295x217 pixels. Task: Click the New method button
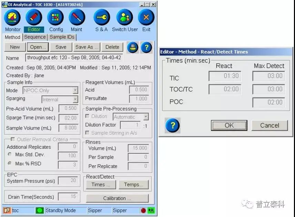pos(15,47)
